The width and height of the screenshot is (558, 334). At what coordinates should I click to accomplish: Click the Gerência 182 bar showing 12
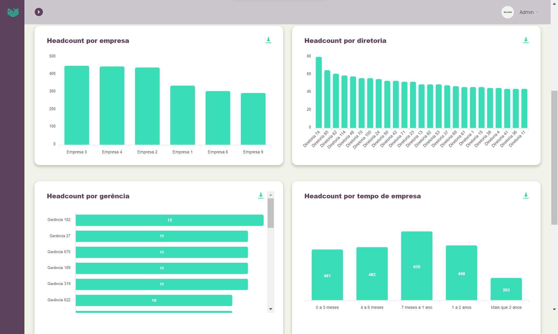point(169,220)
